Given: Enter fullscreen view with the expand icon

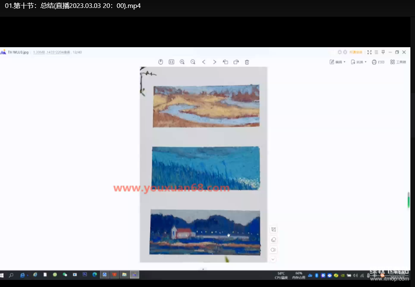Looking at the screenshot, I should tap(369, 52).
